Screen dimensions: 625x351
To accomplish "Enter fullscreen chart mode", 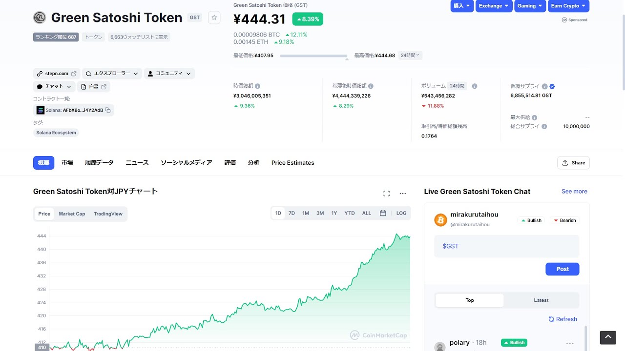I will [386, 194].
